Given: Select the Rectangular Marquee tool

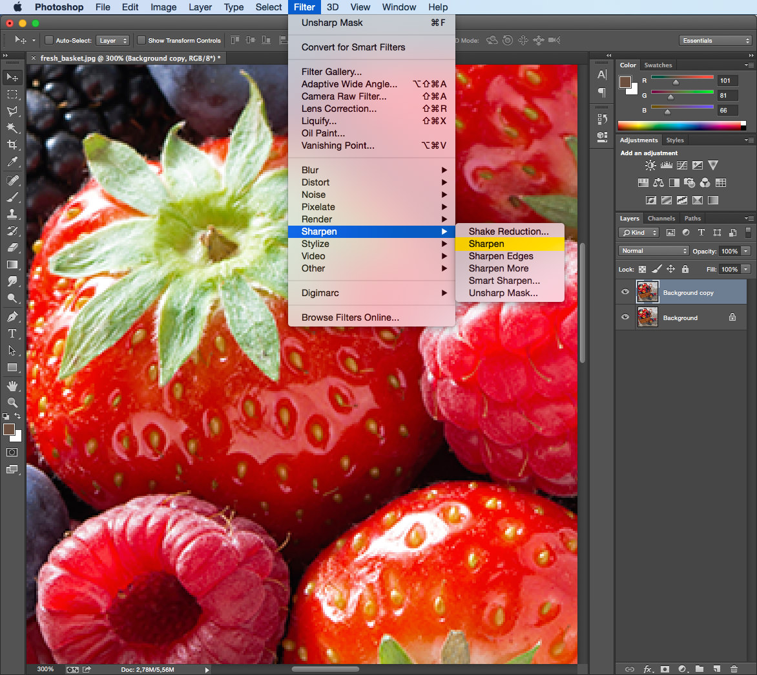Looking at the screenshot, I should pos(12,94).
